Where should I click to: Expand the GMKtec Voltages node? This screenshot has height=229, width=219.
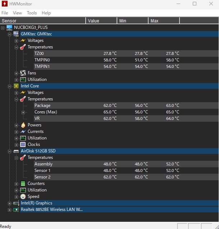coord(16,41)
